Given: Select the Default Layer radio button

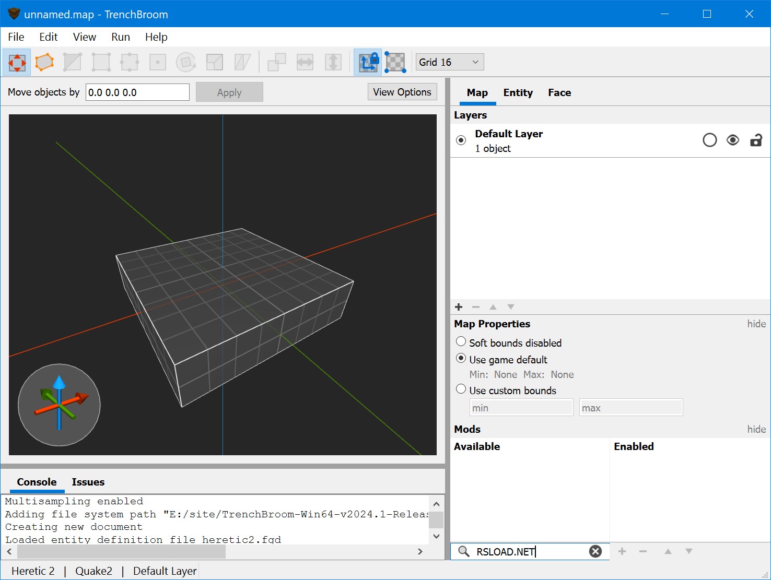Looking at the screenshot, I should [x=461, y=140].
